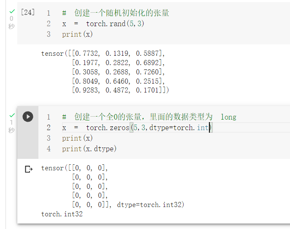Click the 0 秒 execution time label
This screenshot has width=290, height=229.
pyautogui.click(x=11, y=22)
